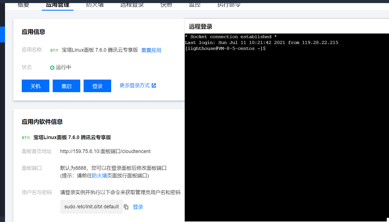
Task: Go to the 远程登录 tab
Action: pos(132,5)
